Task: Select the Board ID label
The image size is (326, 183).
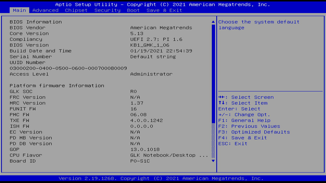Action: pos(23,161)
